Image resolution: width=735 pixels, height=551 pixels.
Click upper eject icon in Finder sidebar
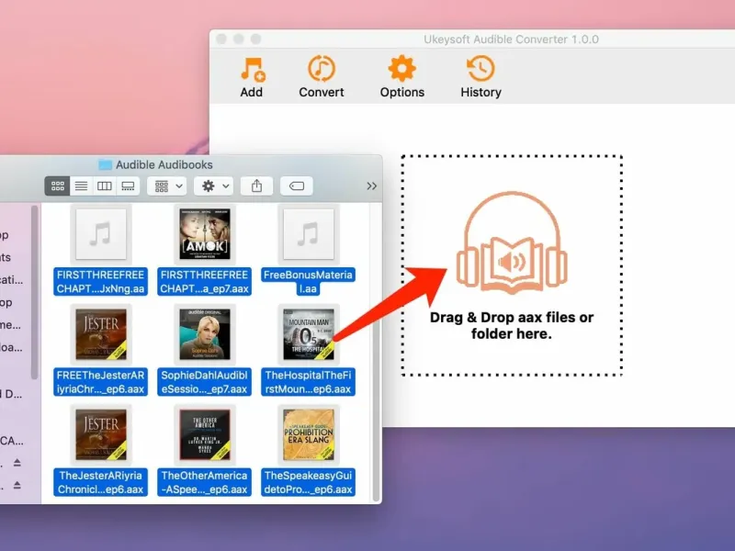click(17, 463)
